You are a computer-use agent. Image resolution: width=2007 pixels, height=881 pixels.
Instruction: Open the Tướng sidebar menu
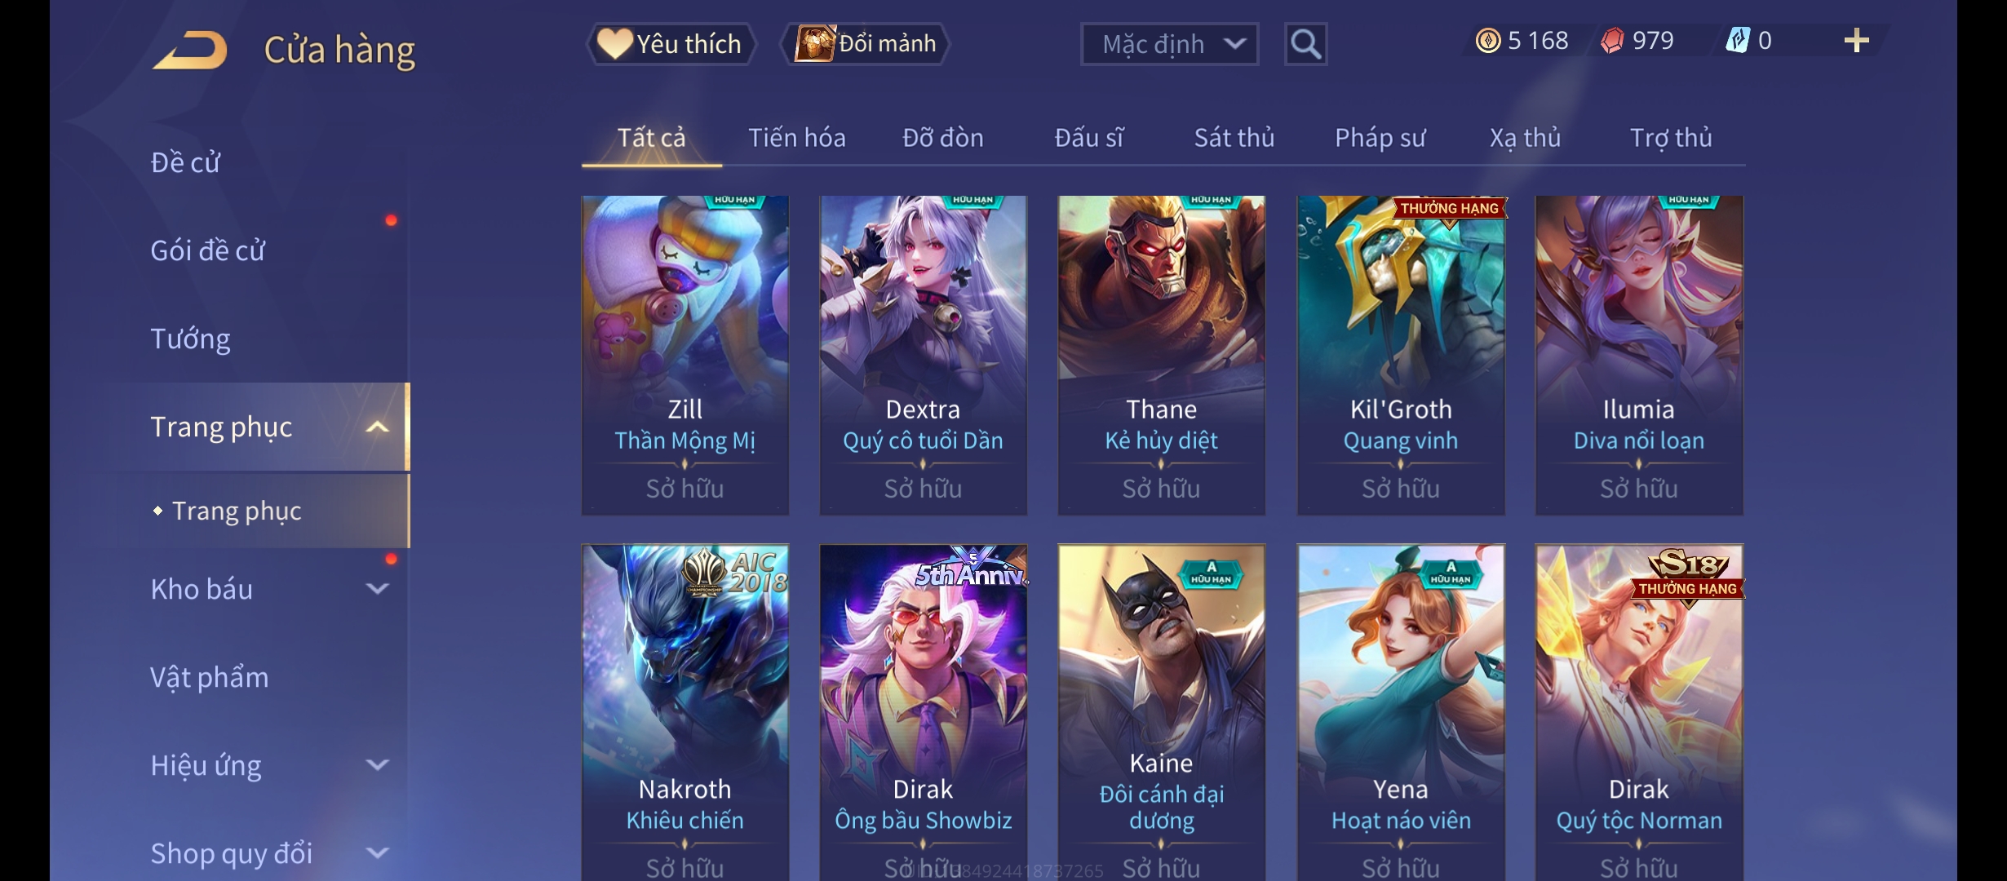[x=190, y=339]
